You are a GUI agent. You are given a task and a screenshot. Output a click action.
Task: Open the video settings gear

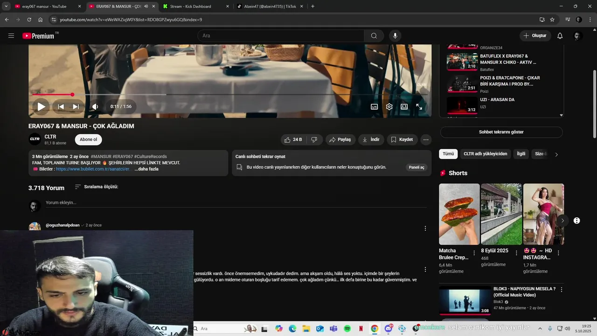389,106
